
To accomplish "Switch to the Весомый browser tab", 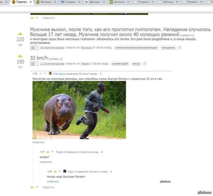I will tap(47, 2).
